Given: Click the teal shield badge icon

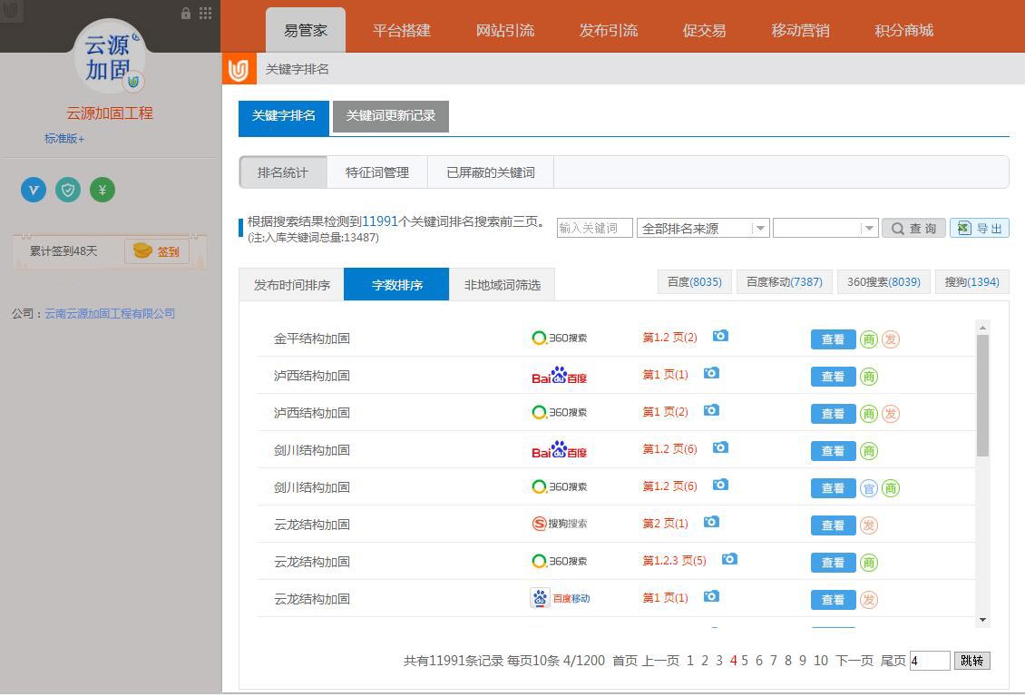Looking at the screenshot, I should (x=68, y=191).
